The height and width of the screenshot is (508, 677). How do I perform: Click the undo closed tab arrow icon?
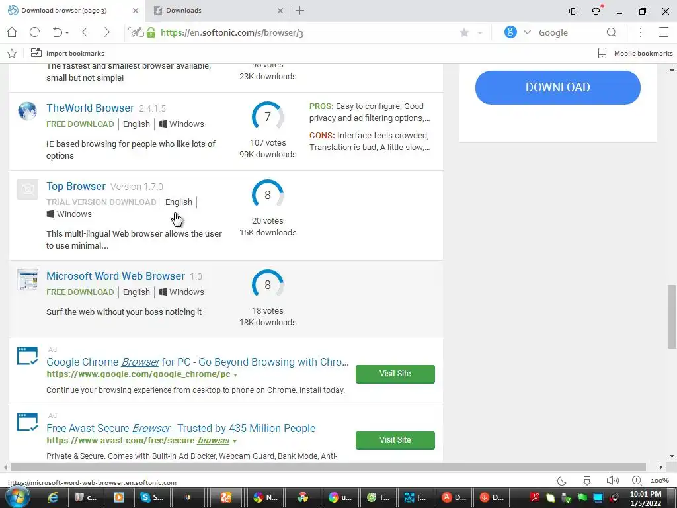pyautogui.click(x=58, y=32)
